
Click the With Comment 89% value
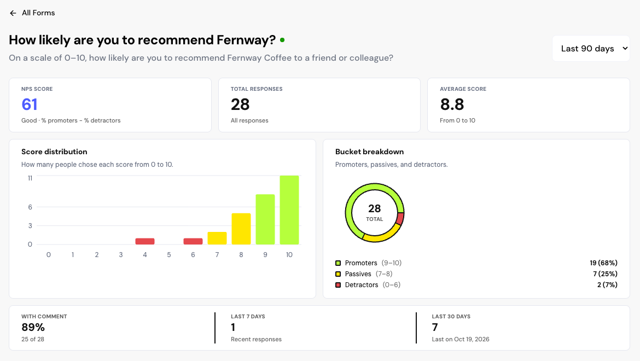(x=33, y=327)
